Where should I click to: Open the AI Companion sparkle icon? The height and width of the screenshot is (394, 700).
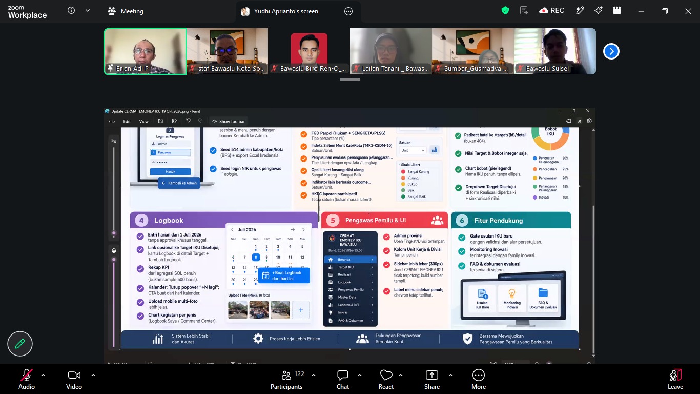[599, 11]
